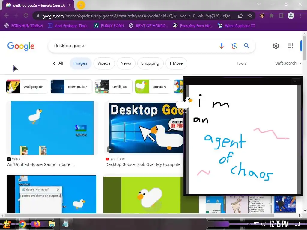Click the share page icon in address bar
Screen dimensions: 307x230
click(240, 16)
